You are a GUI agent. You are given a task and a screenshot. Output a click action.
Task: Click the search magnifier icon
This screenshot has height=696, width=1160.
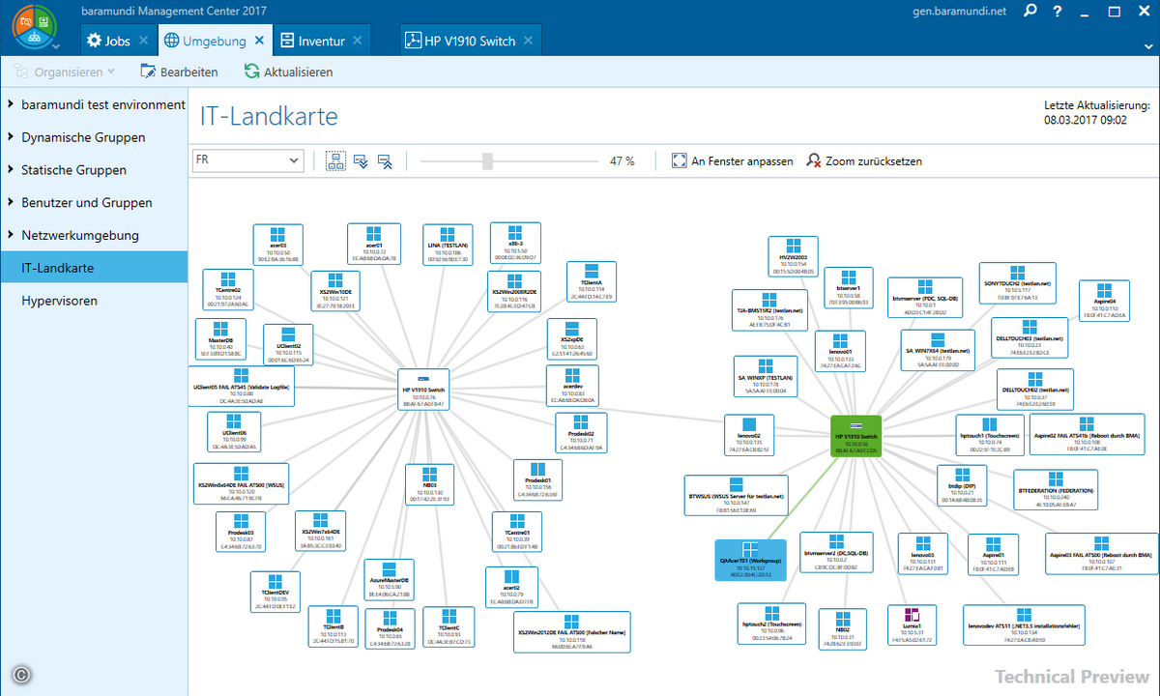[1030, 13]
